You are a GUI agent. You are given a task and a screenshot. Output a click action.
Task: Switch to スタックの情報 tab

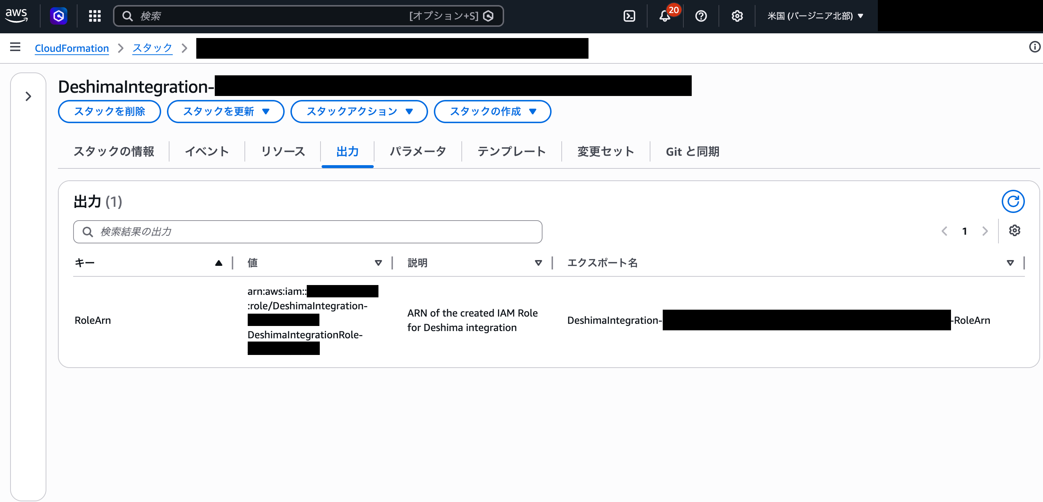coord(114,151)
